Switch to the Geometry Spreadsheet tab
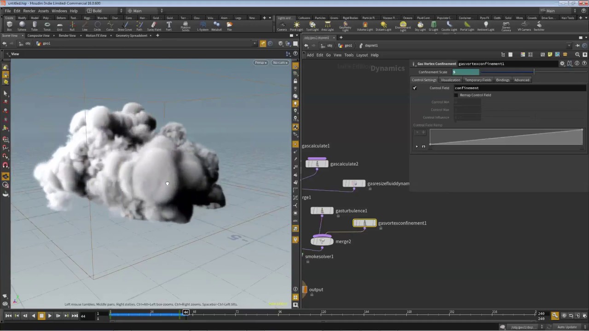Image resolution: width=589 pixels, height=331 pixels. (132, 35)
